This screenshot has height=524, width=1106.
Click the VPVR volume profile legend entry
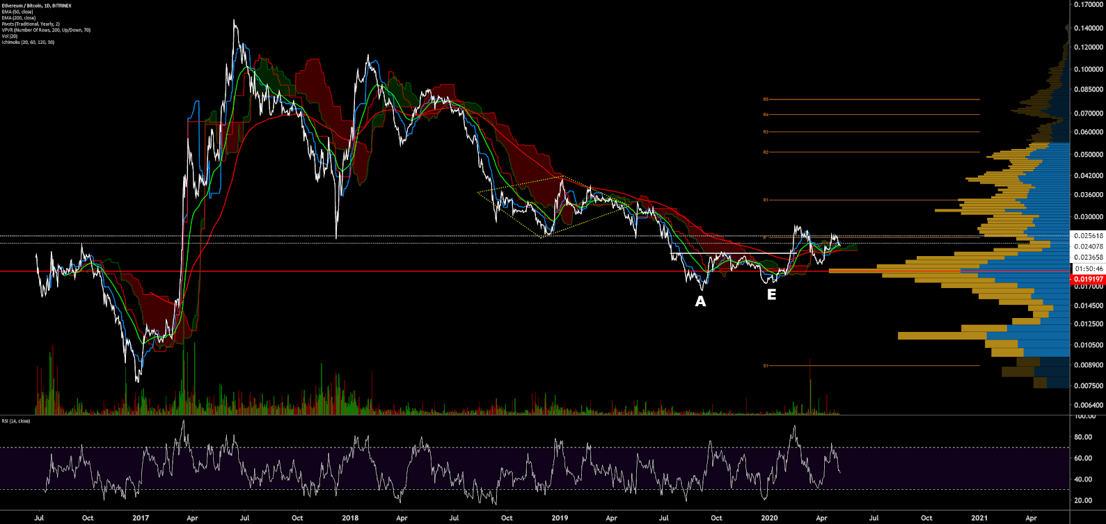tap(46, 30)
